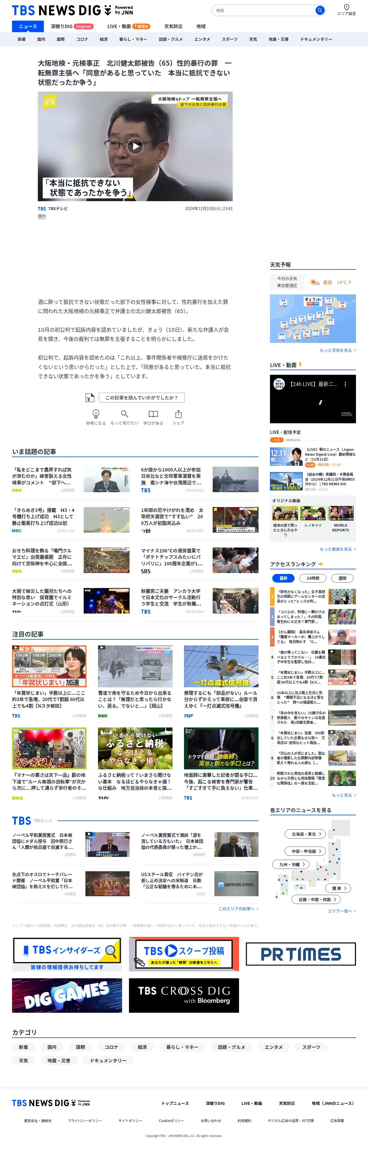Open the PR TIMES banner
The height and width of the screenshot is (1176, 368).
(301, 954)
